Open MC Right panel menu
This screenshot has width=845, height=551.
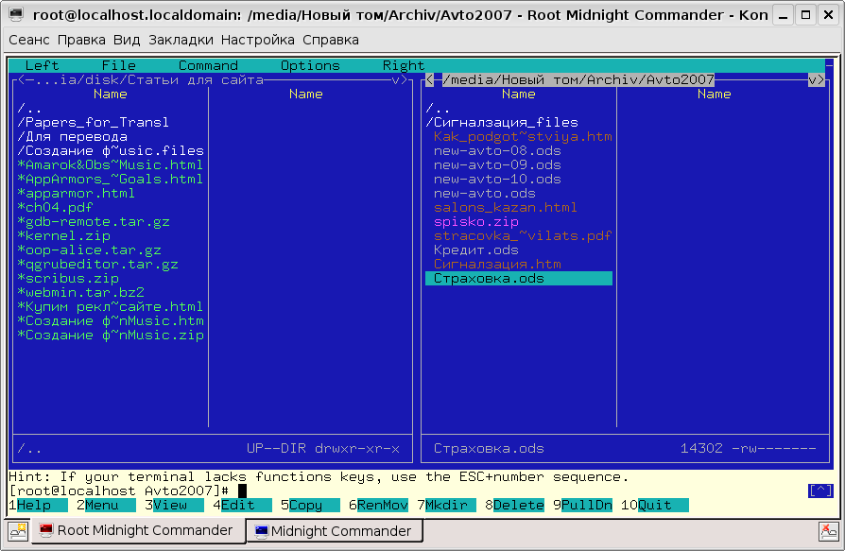(x=403, y=66)
